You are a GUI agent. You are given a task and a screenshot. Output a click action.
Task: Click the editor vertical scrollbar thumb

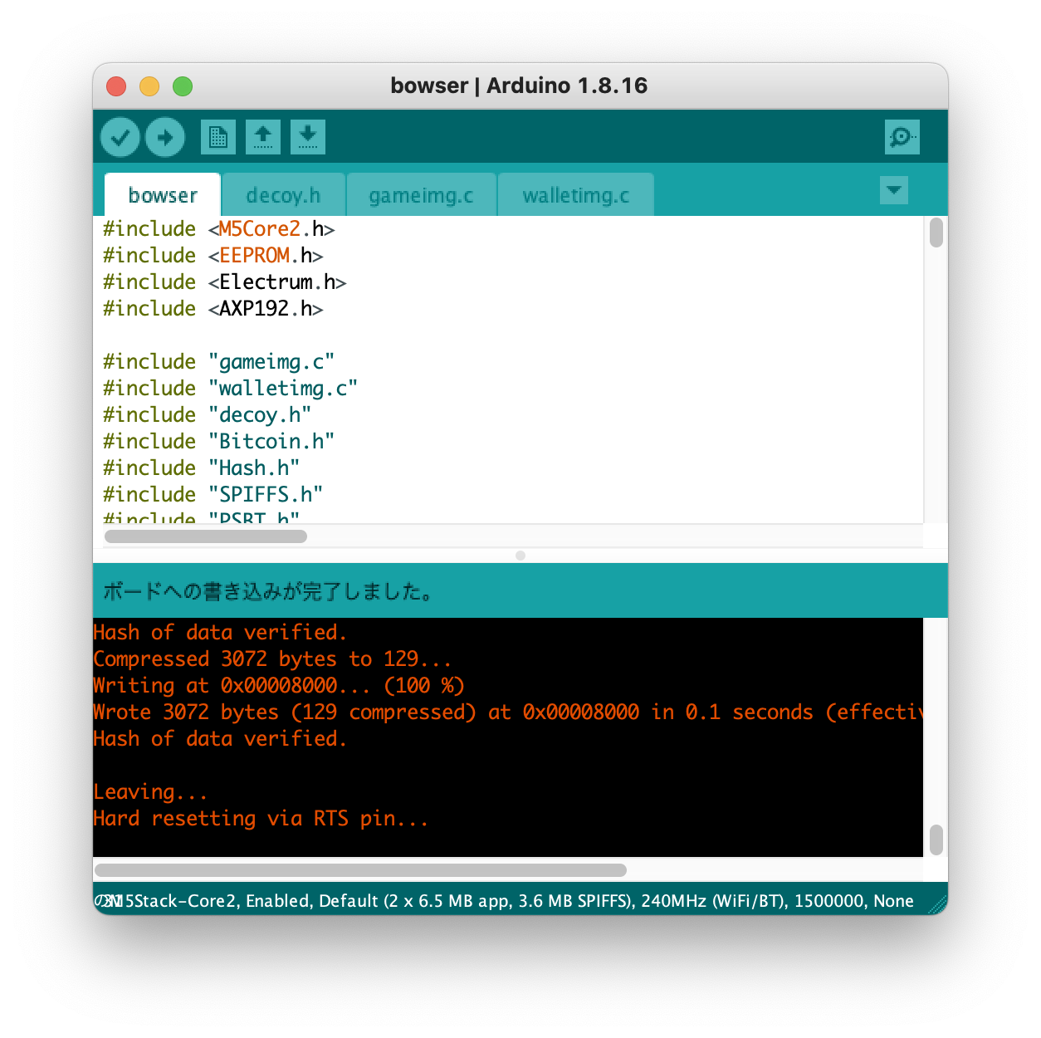pyautogui.click(x=936, y=233)
